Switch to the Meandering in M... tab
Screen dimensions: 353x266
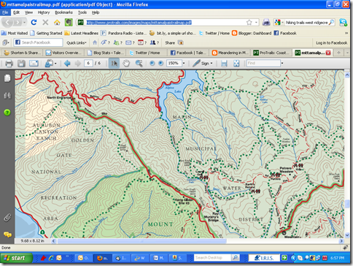(230, 53)
